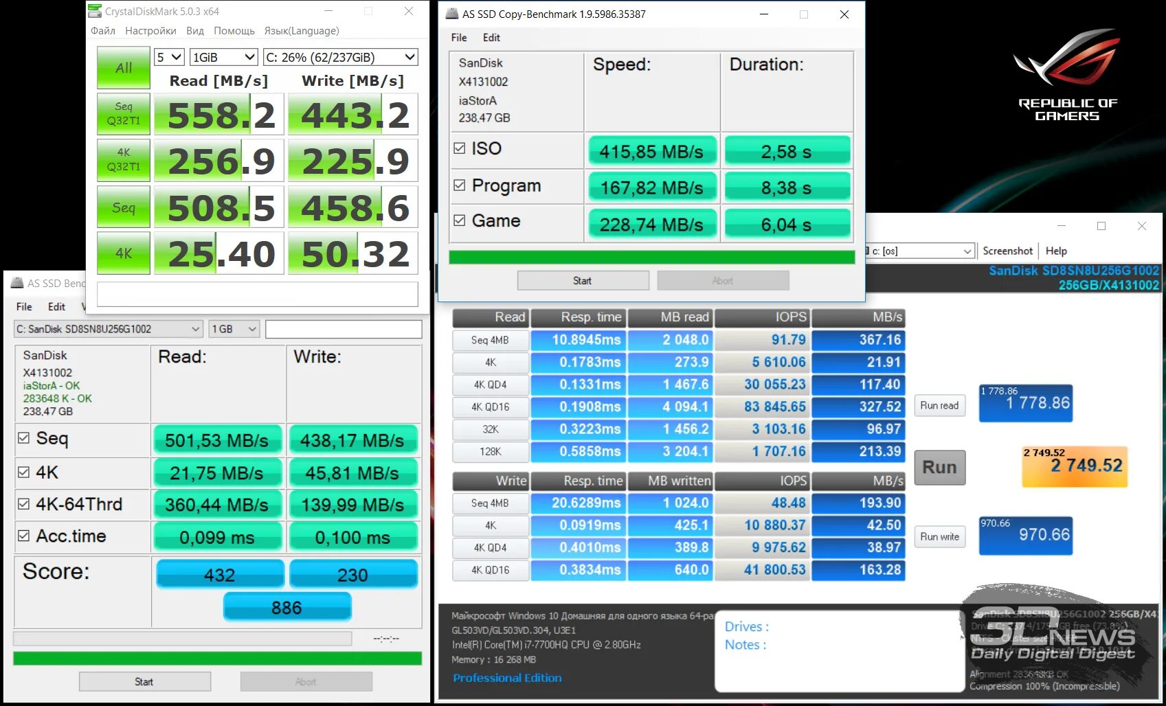Open the Настройки menu

(x=150, y=31)
